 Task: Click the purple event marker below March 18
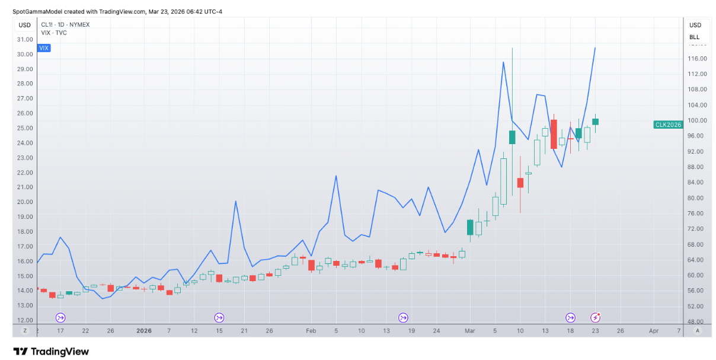570,317
